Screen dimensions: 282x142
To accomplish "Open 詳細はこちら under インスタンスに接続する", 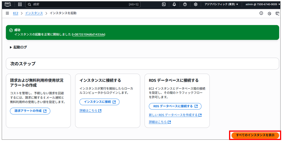I will pyautogui.click(x=90, y=111).
